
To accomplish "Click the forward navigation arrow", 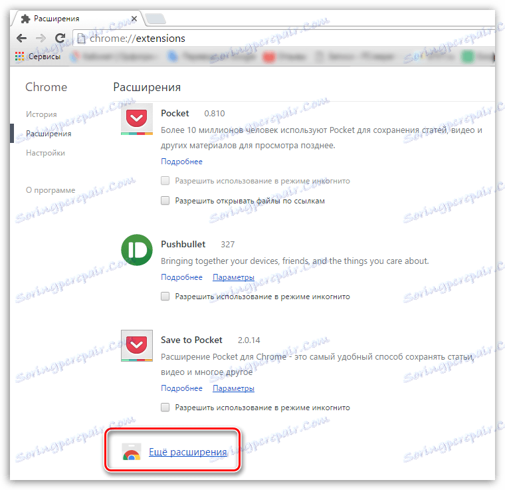I will pos(41,39).
